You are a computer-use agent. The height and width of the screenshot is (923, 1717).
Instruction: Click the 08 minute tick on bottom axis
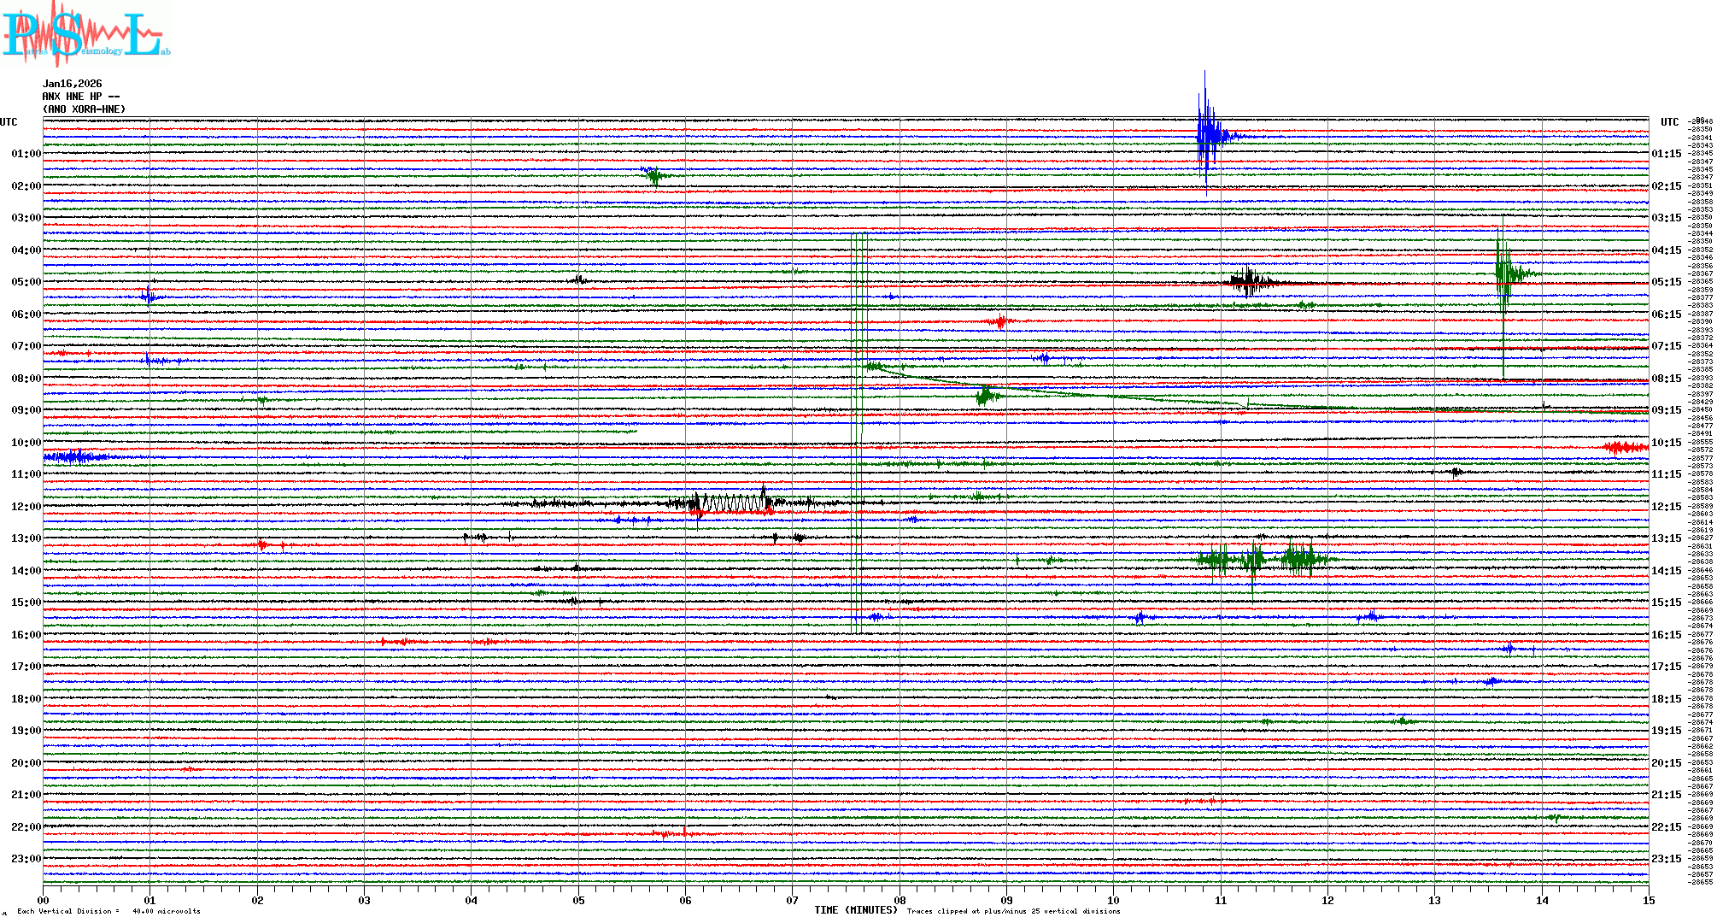[x=900, y=900]
